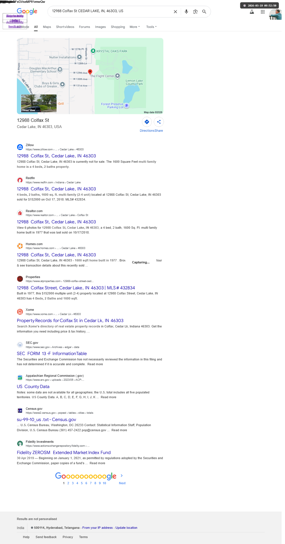Go to next results page chevron
285x544 pixels.
(122, 475)
